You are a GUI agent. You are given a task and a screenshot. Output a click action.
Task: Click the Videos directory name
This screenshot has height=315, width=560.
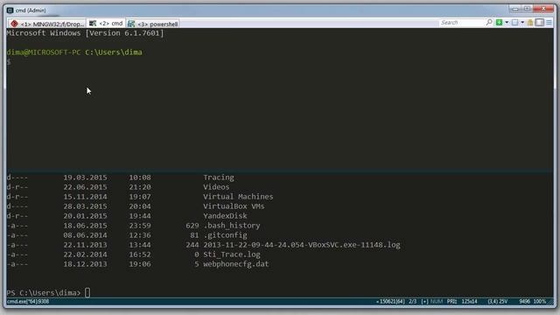[216, 187]
